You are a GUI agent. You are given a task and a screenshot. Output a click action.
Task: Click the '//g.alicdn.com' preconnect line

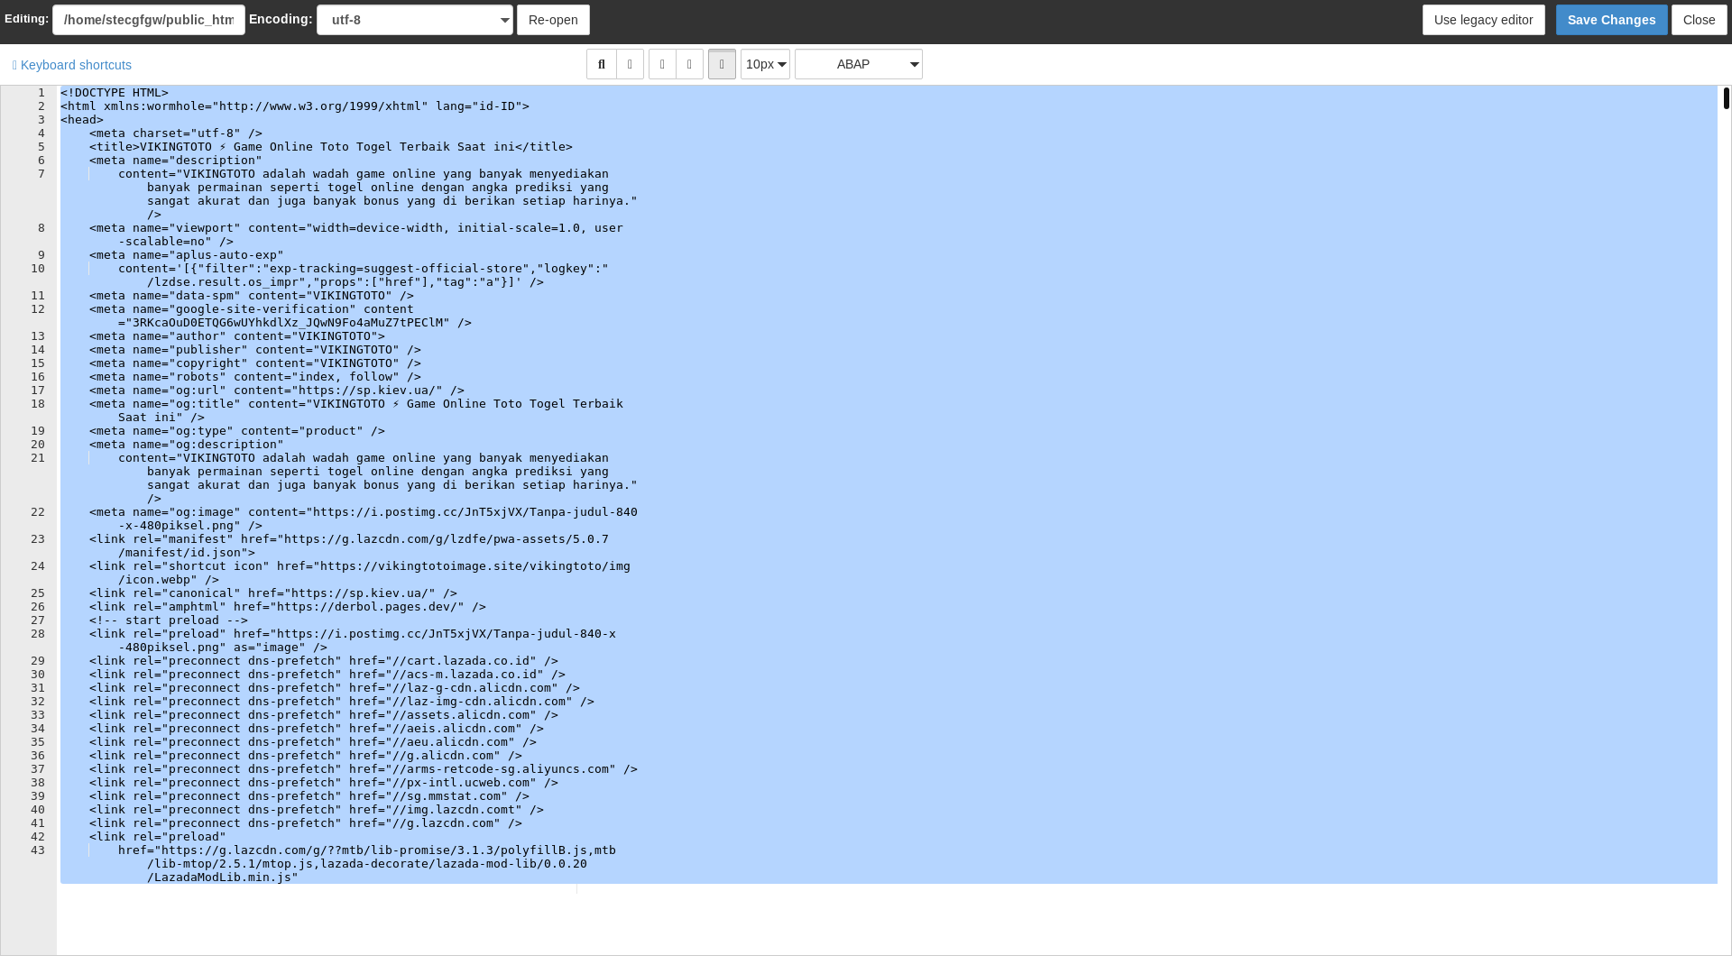[306, 756]
